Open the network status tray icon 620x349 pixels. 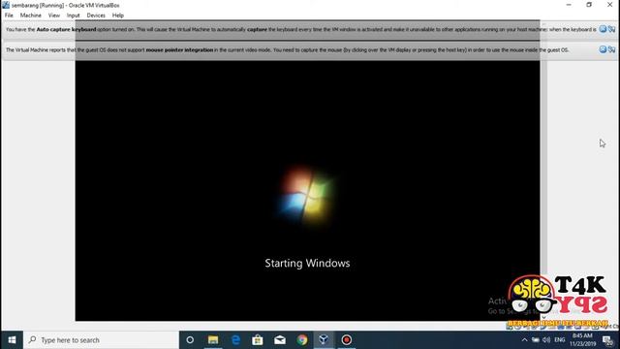pyautogui.click(x=536, y=340)
